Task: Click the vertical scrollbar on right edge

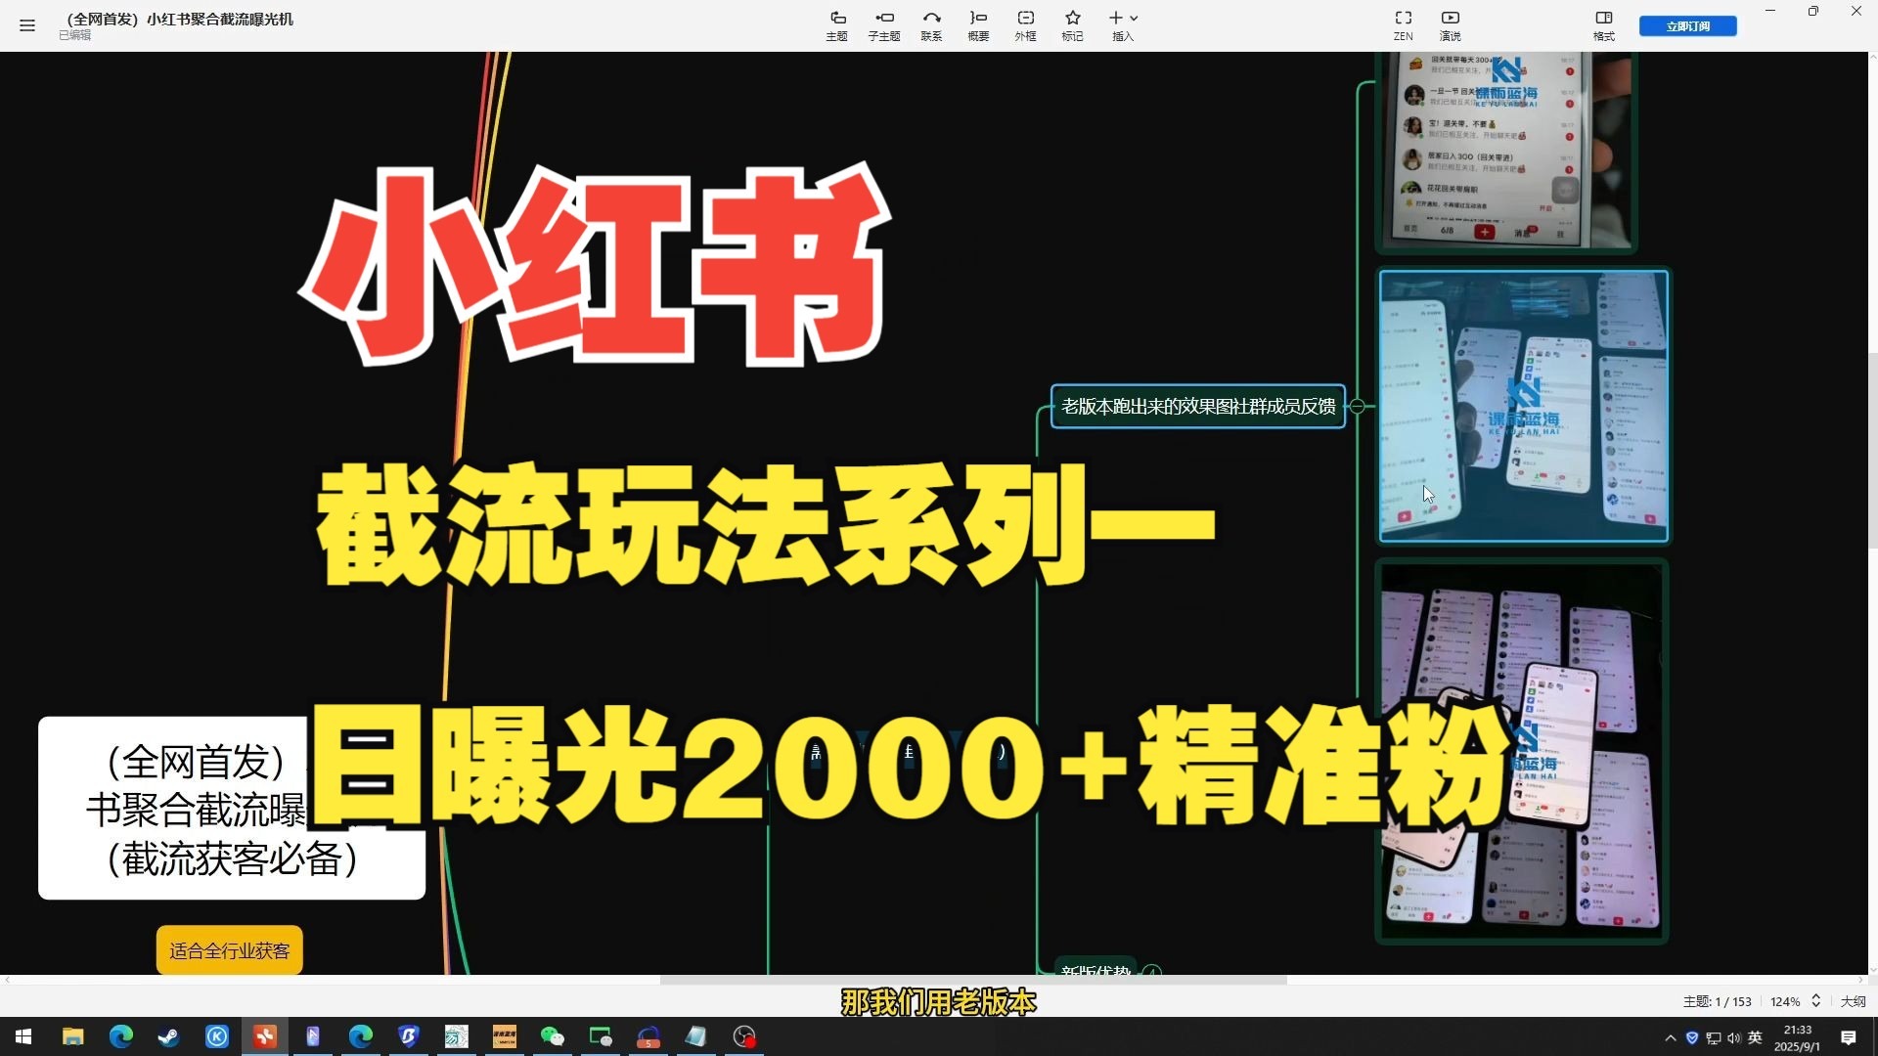Action: pyautogui.click(x=1872, y=450)
